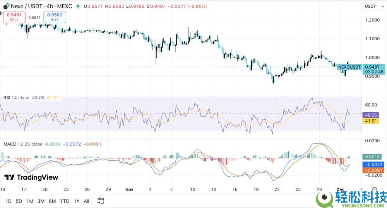Viewport: 387px width, 208px height.
Task: Open chart settings gear icon
Action: 374,190
